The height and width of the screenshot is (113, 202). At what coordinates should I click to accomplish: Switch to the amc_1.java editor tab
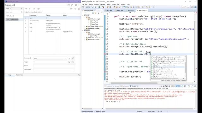[x=142, y=10]
